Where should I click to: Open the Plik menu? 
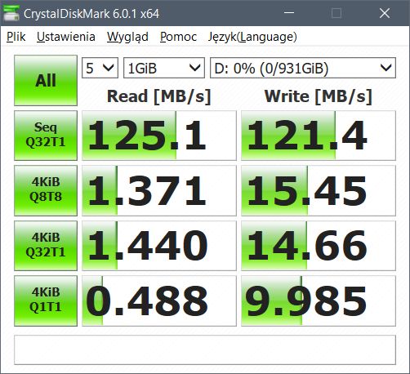pos(16,37)
